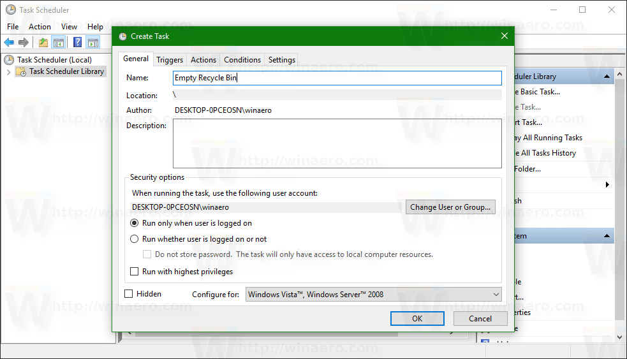Switch to the Settings tab
This screenshot has width=627, height=359.
[x=282, y=60]
